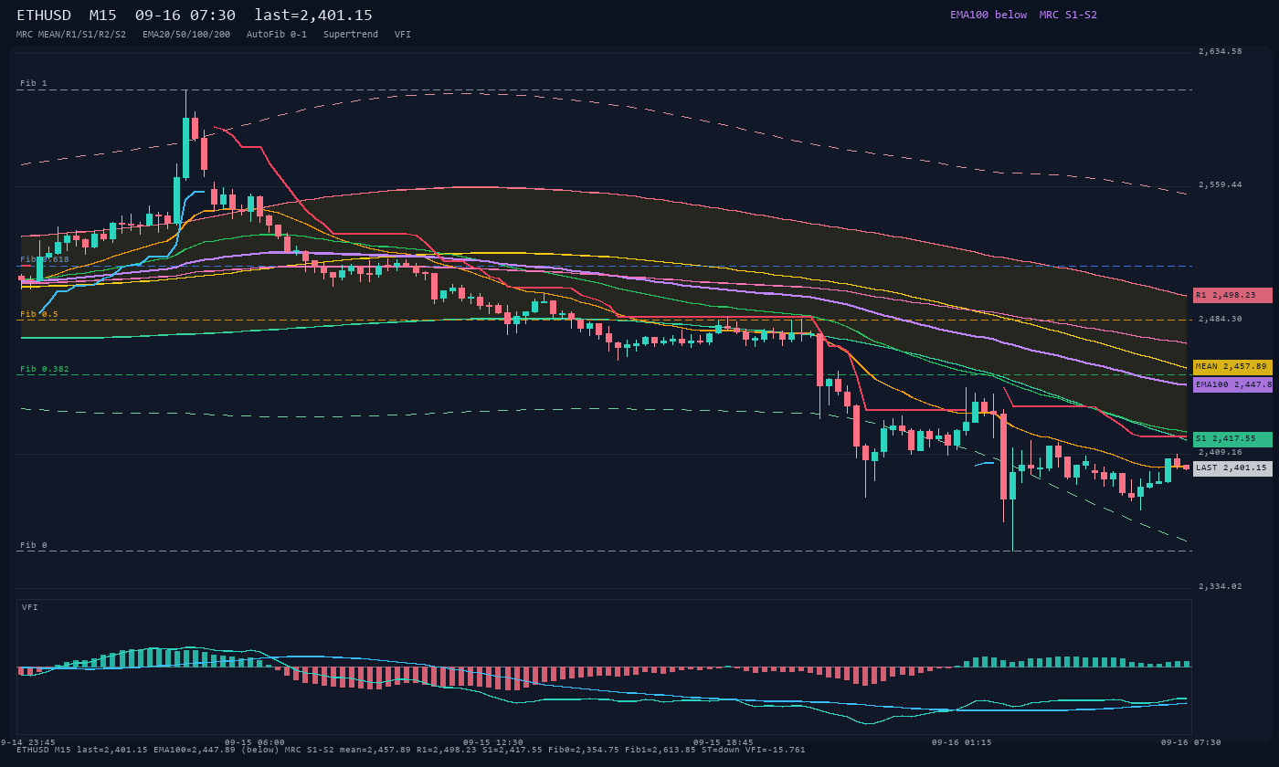Click the Fib 1 level label
This screenshot has width=1279, height=767.
tap(34, 83)
